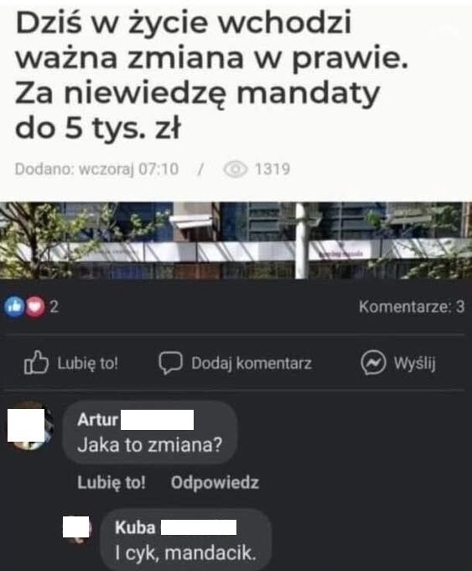Click the eye views icon
The height and width of the screenshot is (571, 472).
tap(236, 170)
